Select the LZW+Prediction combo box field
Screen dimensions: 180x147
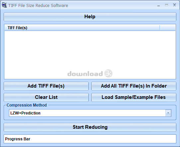pyautogui.click(x=87, y=113)
